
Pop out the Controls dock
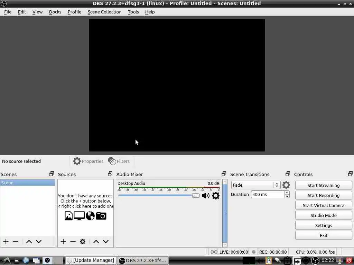(x=350, y=174)
